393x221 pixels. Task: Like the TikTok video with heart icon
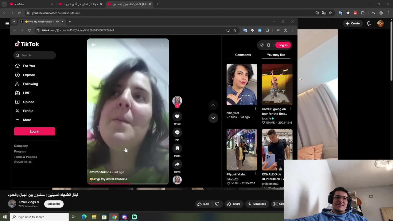(177, 116)
